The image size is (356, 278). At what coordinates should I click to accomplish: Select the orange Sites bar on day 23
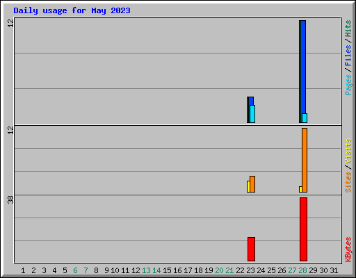click(252, 184)
